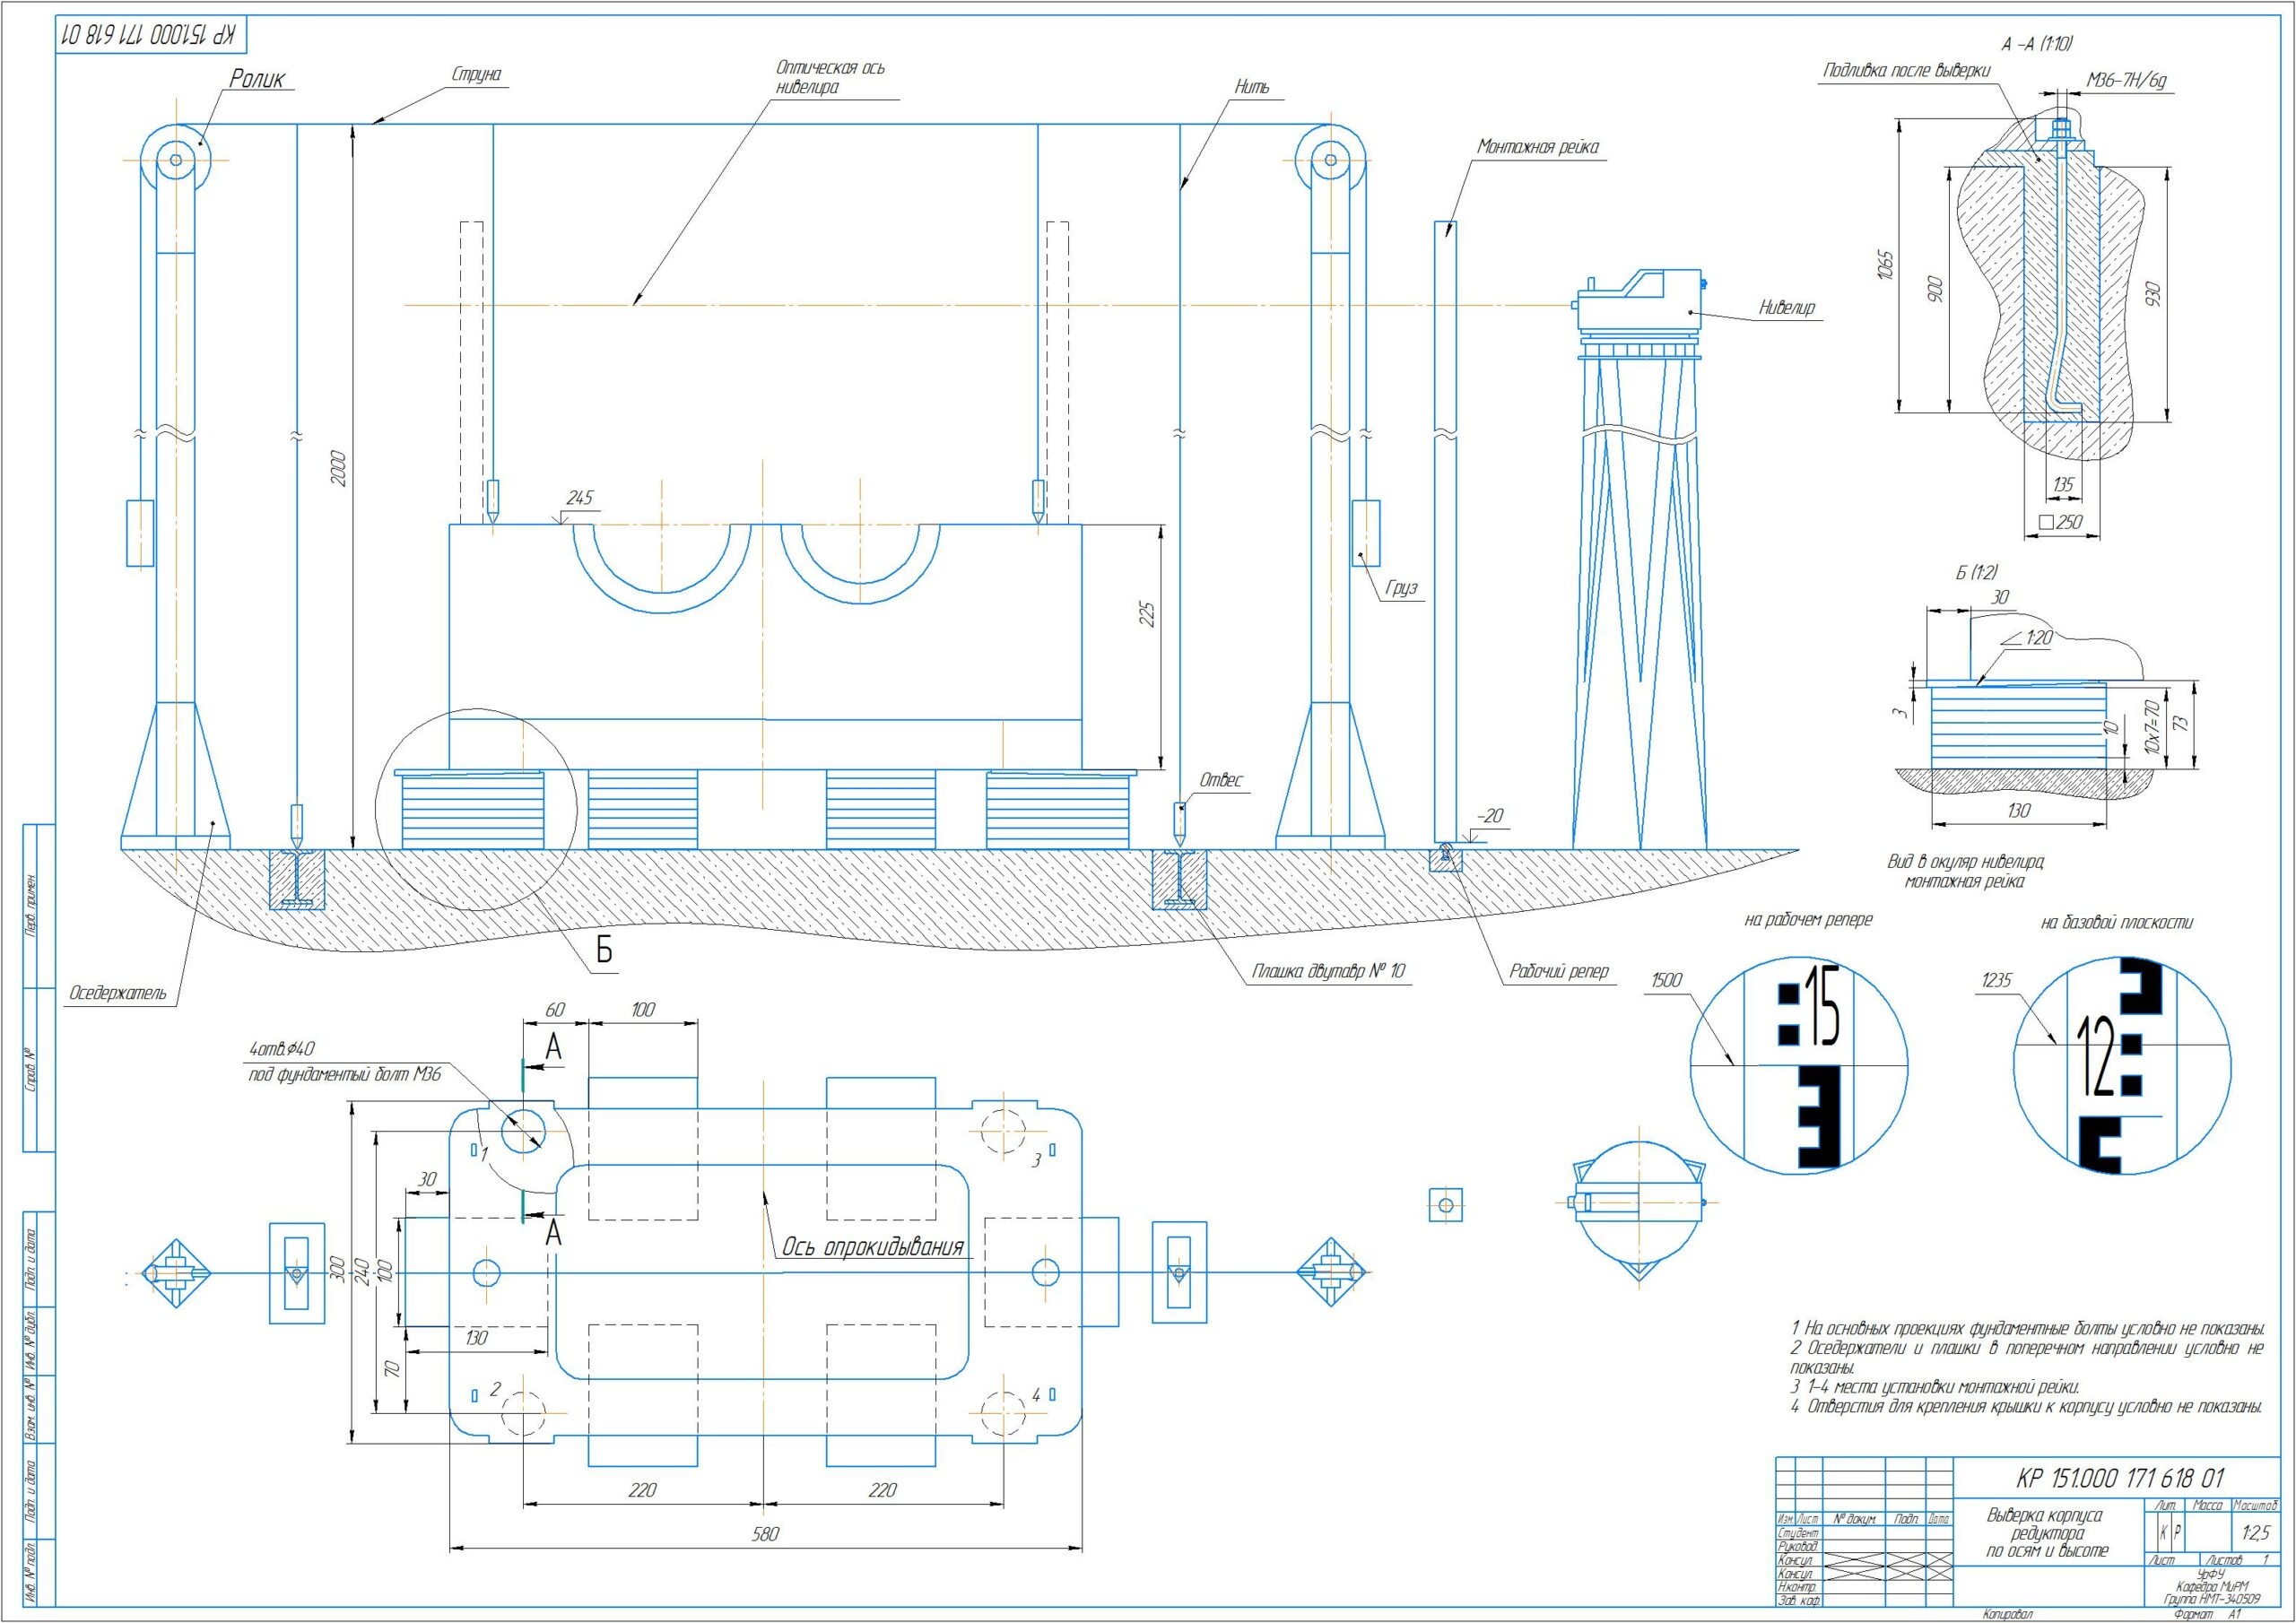Select the 300 width dimension
The image size is (2296, 1623).
[x=338, y=1270]
